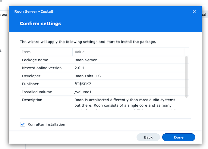Select the Package name label
208x149 pixels.
pos(35,60)
